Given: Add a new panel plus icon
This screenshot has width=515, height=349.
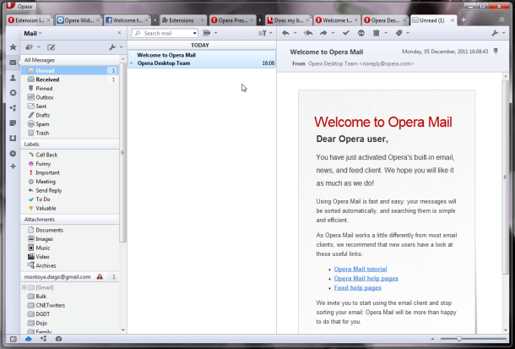Looking at the screenshot, I should point(13,166).
